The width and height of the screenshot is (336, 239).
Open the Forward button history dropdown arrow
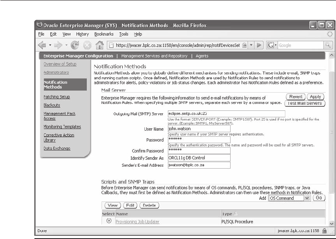66,45
